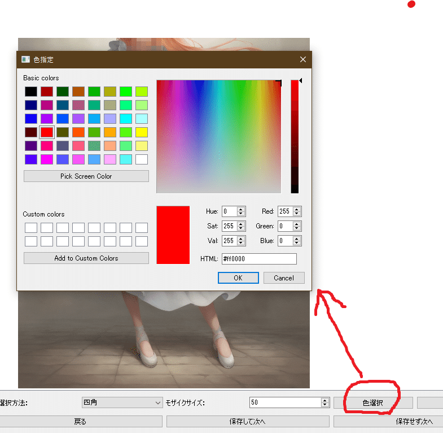This screenshot has height=433, width=443.
Task: Select the first empty custom color slot
Action: (31, 228)
